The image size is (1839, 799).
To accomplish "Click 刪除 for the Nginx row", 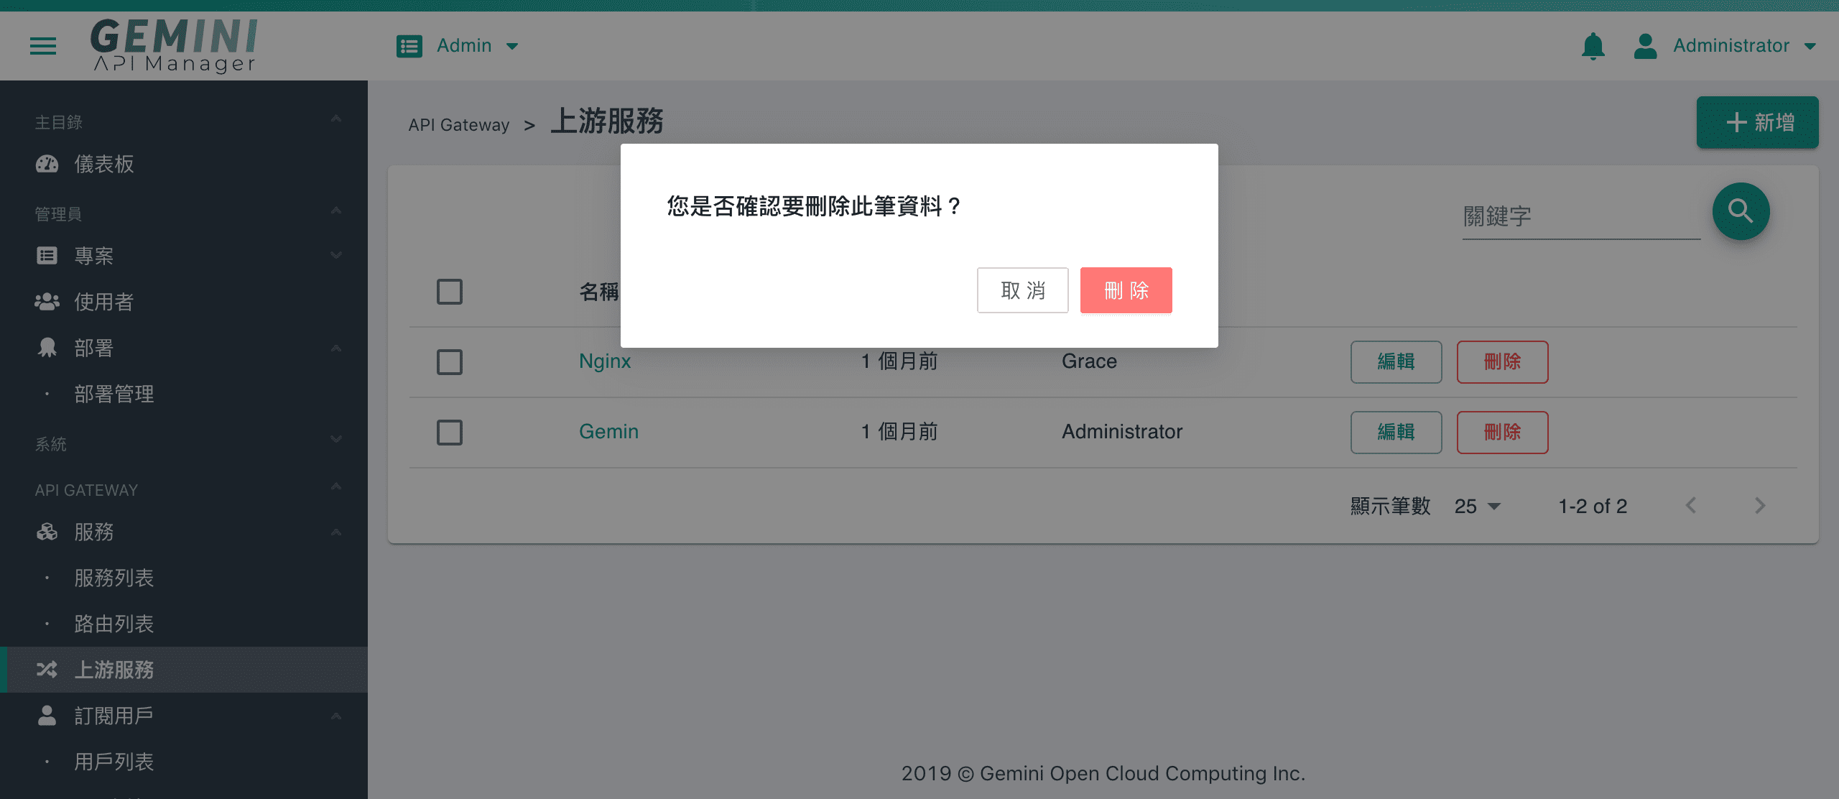I will [x=1502, y=361].
